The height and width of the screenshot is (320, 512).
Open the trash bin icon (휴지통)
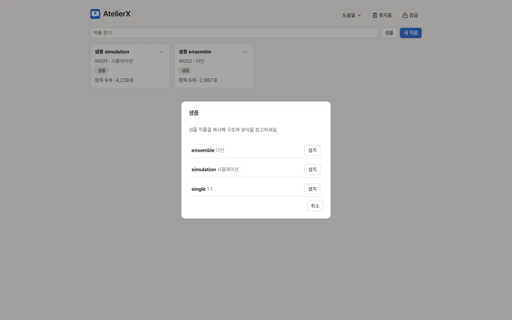382,15
